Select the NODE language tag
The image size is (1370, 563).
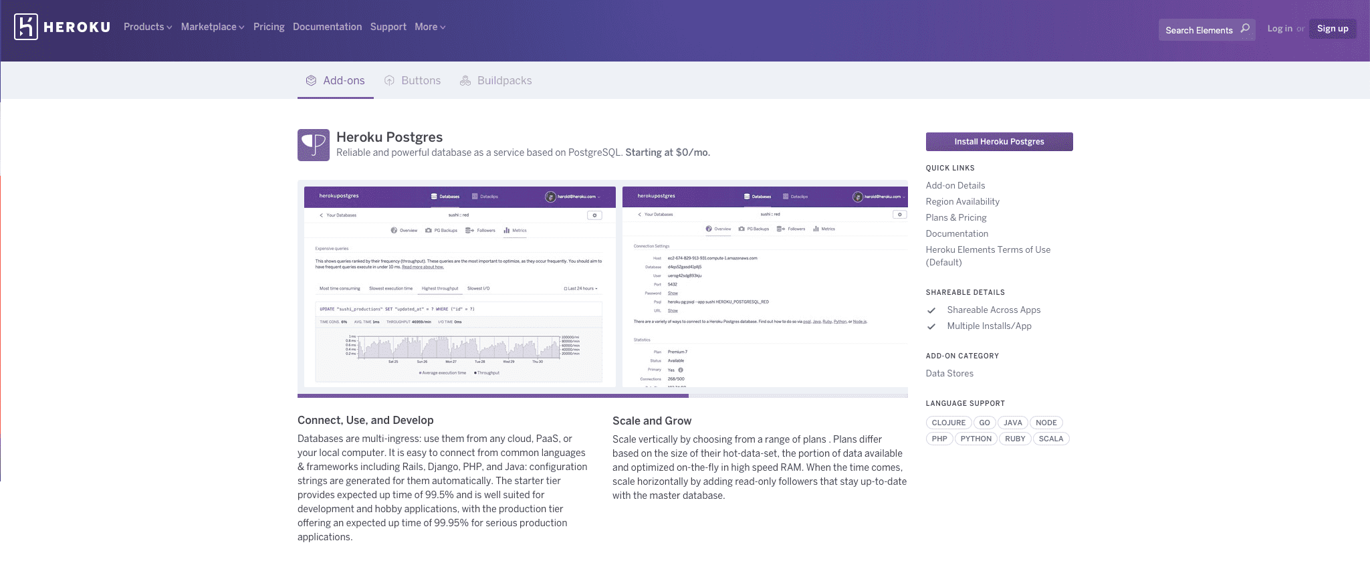(1046, 423)
